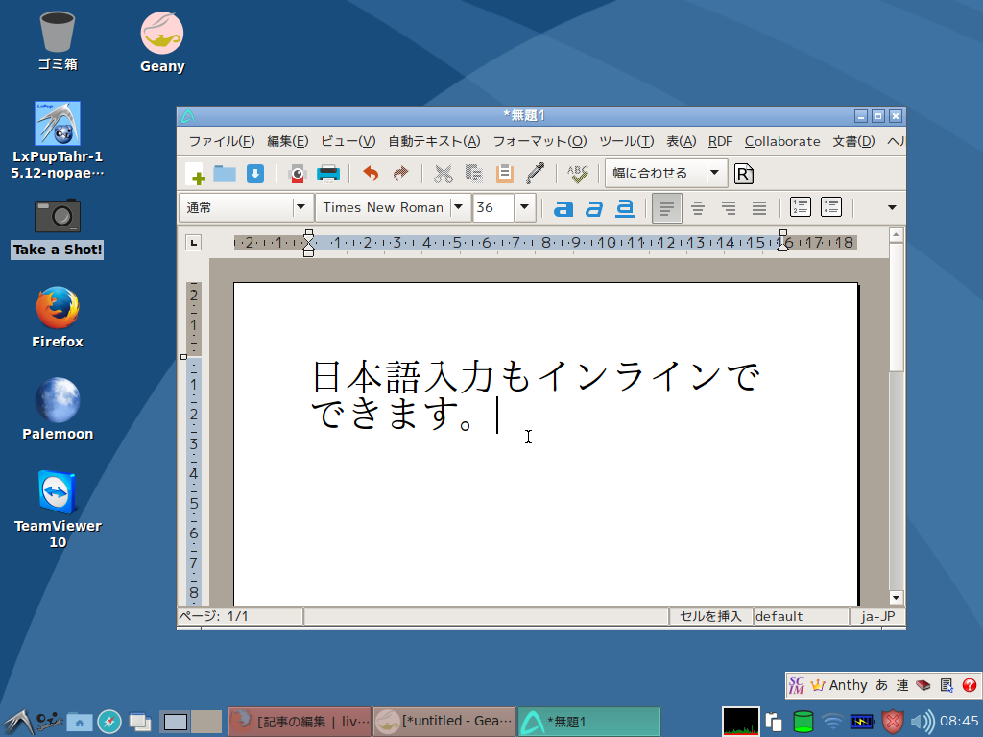The height and width of the screenshot is (737, 983).
Task: Click the *無題1 taskbar button
Action: click(x=589, y=722)
